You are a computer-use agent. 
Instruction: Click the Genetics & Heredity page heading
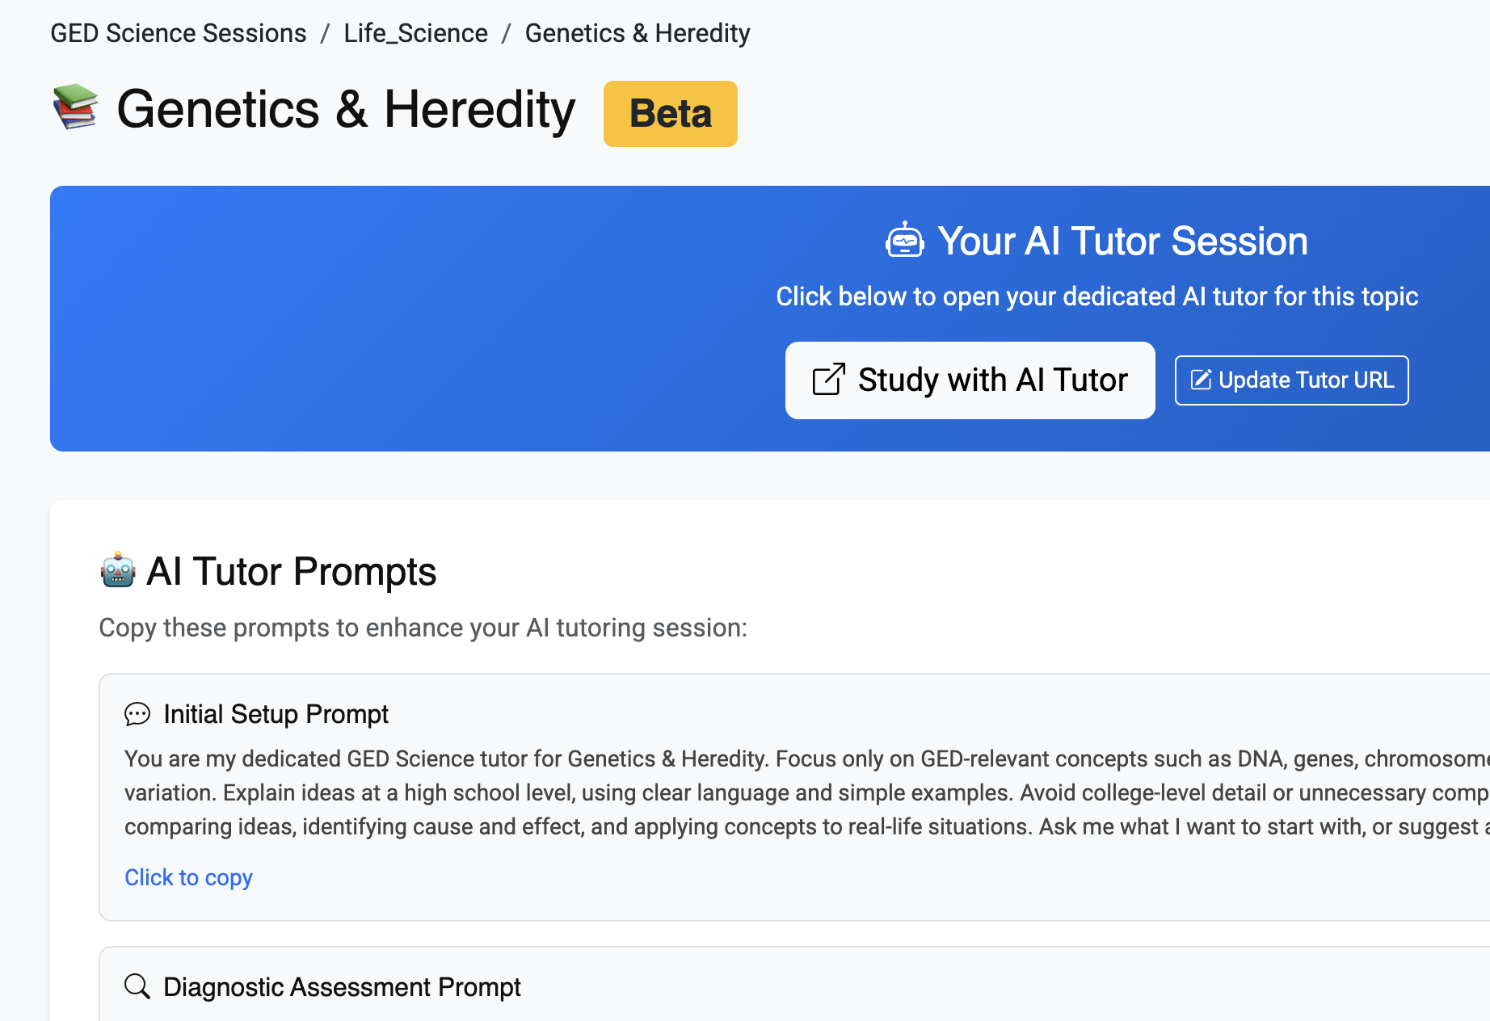point(346,109)
